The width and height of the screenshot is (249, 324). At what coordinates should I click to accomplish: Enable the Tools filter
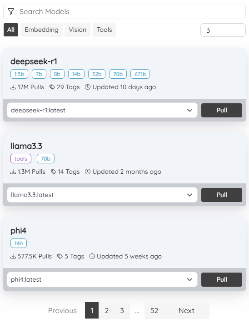(105, 30)
